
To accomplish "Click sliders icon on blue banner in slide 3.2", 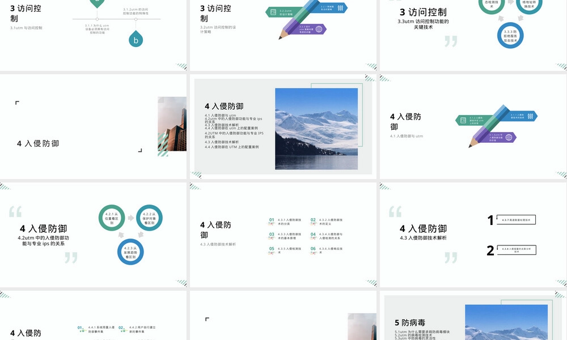I will click(x=340, y=8).
